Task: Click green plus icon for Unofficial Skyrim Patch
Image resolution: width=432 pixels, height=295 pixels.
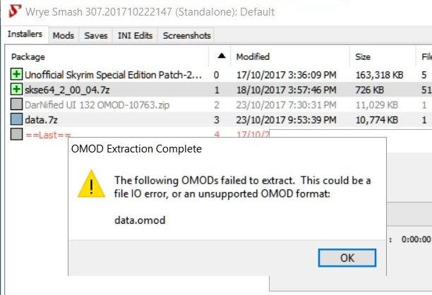Action: 16,74
